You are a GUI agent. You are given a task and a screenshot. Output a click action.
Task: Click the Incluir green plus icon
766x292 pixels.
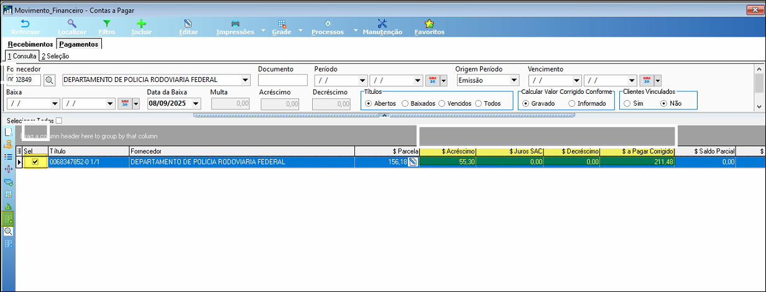142,23
